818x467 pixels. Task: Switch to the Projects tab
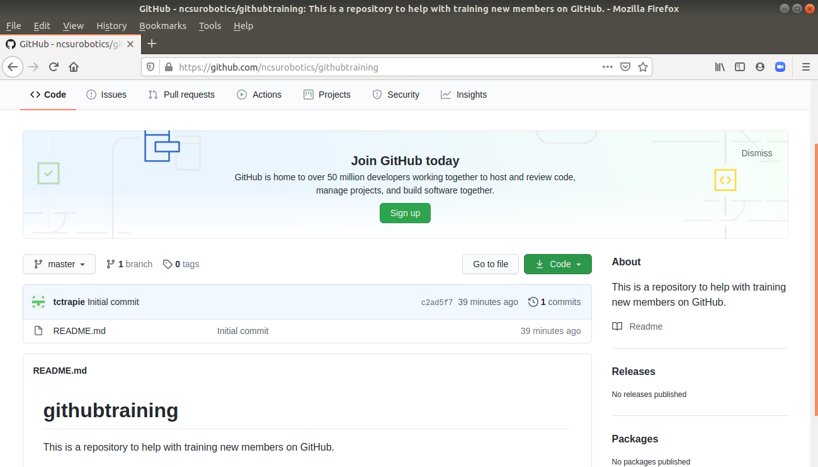[x=327, y=95]
